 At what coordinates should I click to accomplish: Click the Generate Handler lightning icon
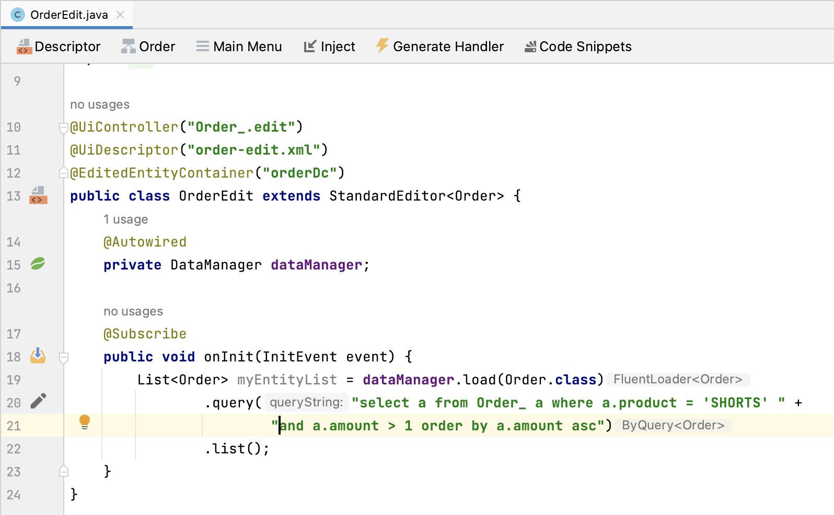pos(382,46)
